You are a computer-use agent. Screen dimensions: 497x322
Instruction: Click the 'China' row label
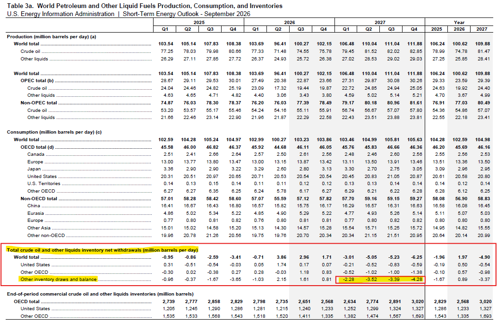tap(34, 206)
